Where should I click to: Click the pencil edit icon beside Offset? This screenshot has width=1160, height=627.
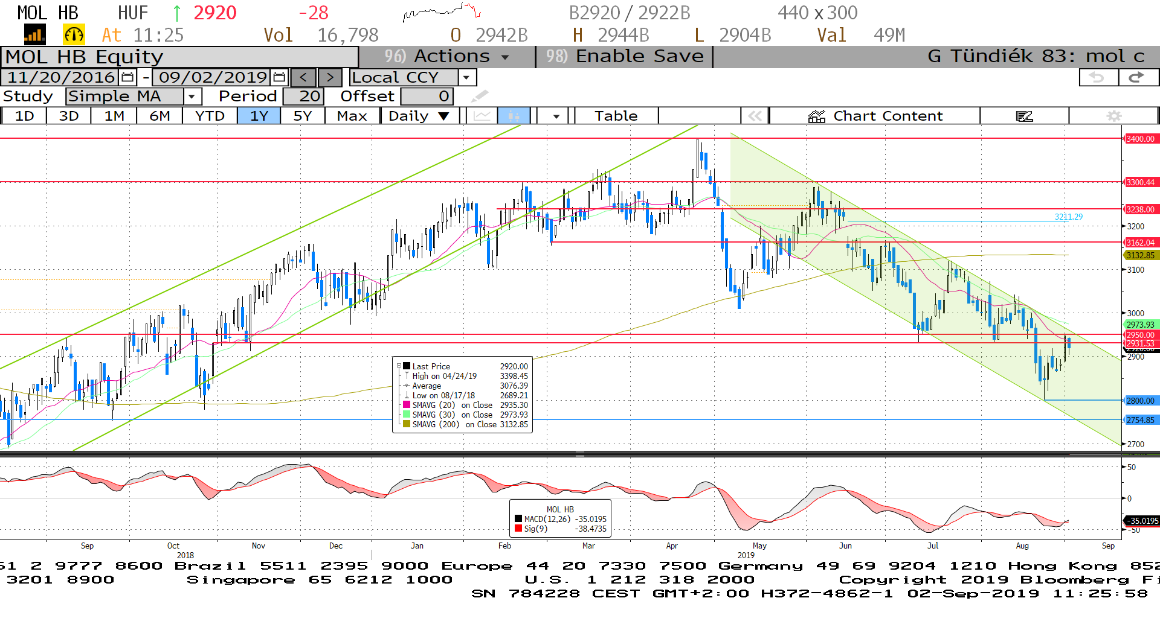point(480,96)
